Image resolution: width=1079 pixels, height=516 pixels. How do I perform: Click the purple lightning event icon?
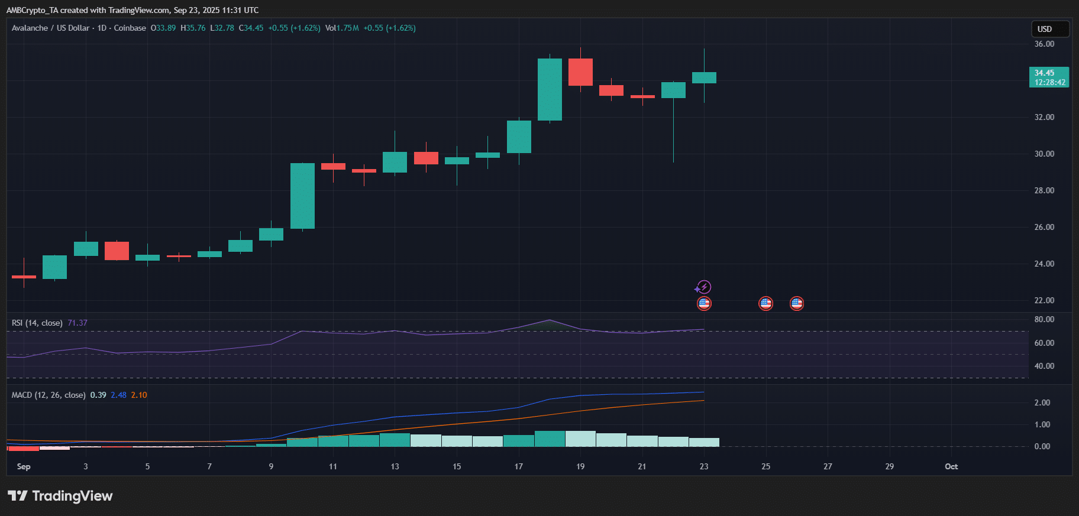pyautogui.click(x=703, y=287)
